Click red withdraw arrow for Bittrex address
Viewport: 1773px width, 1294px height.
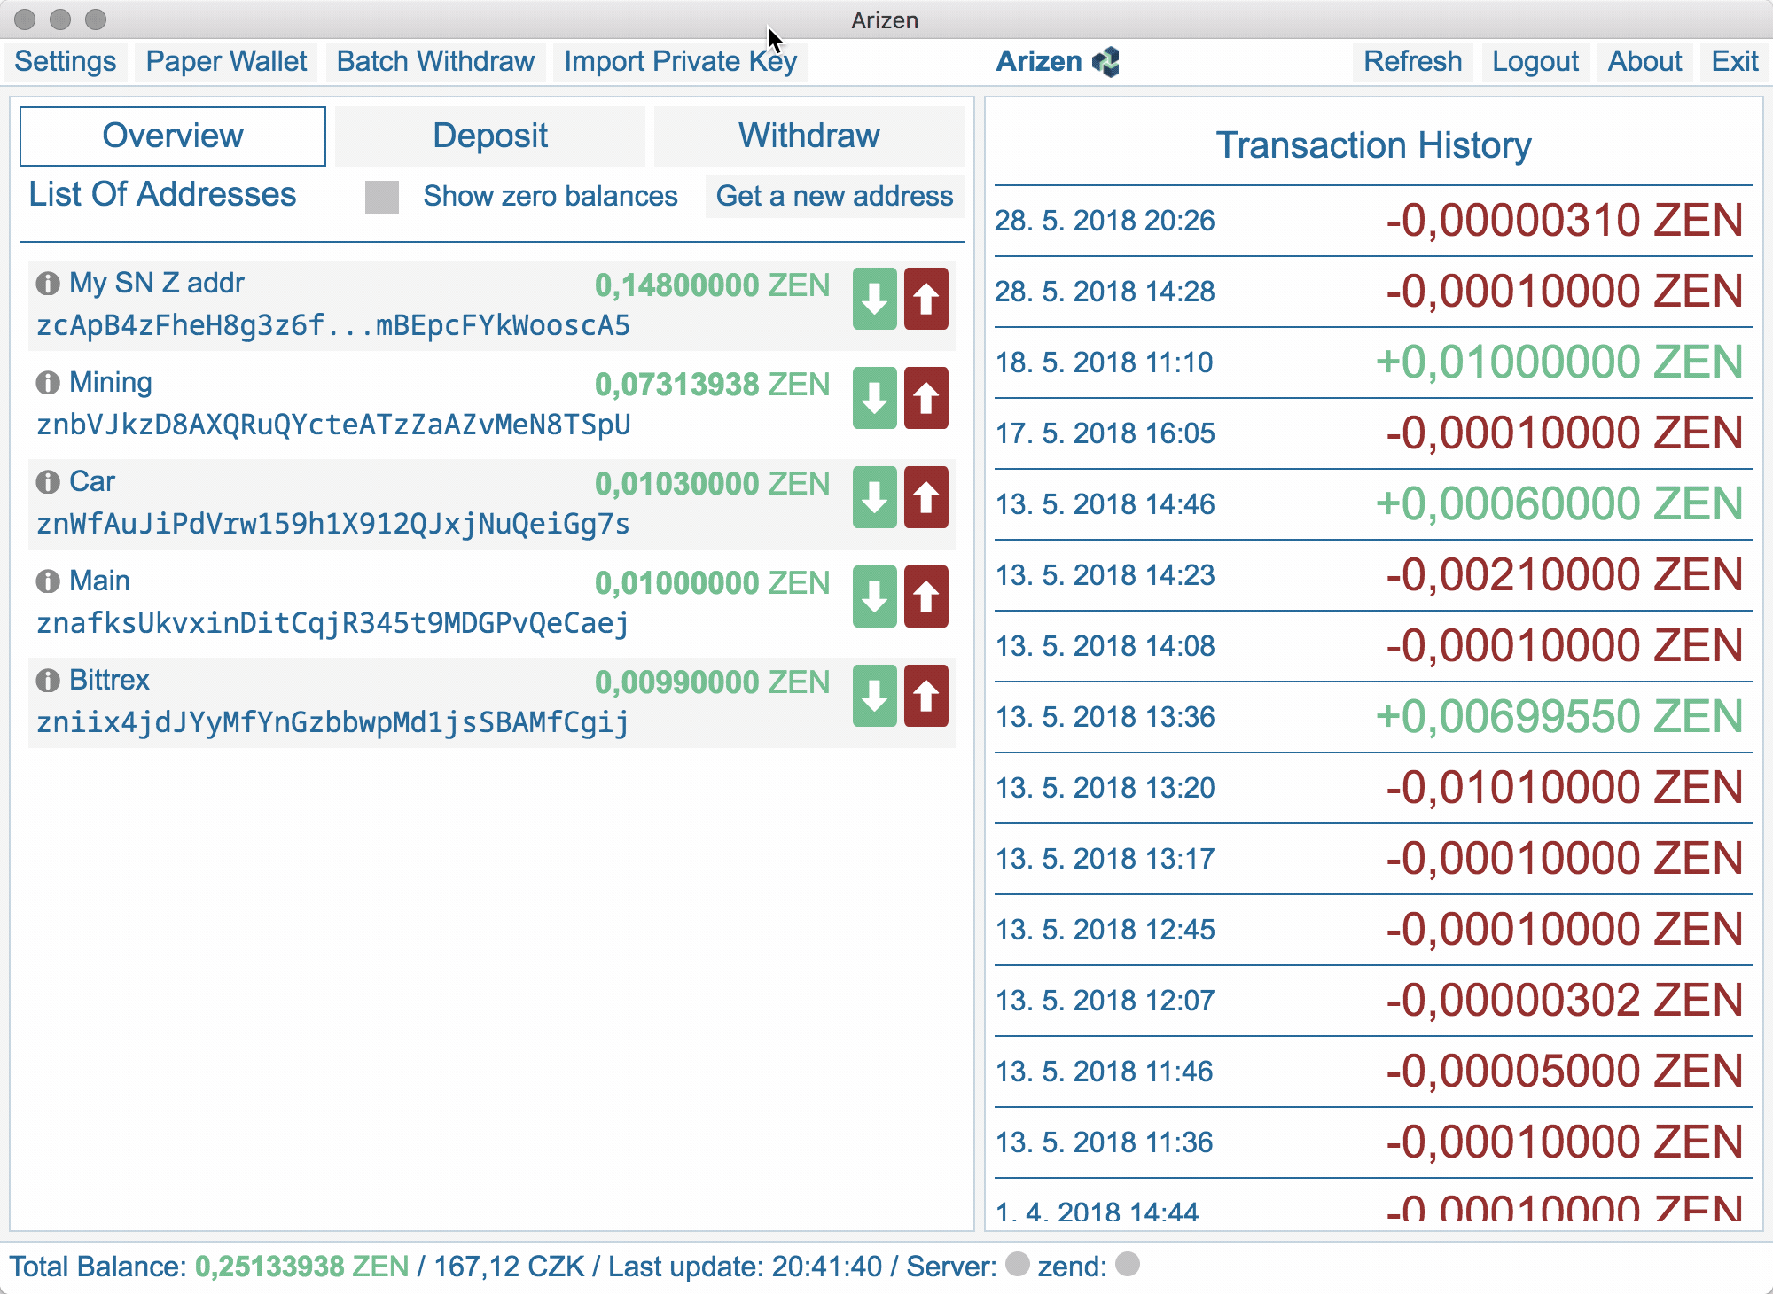tap(926, 696)
